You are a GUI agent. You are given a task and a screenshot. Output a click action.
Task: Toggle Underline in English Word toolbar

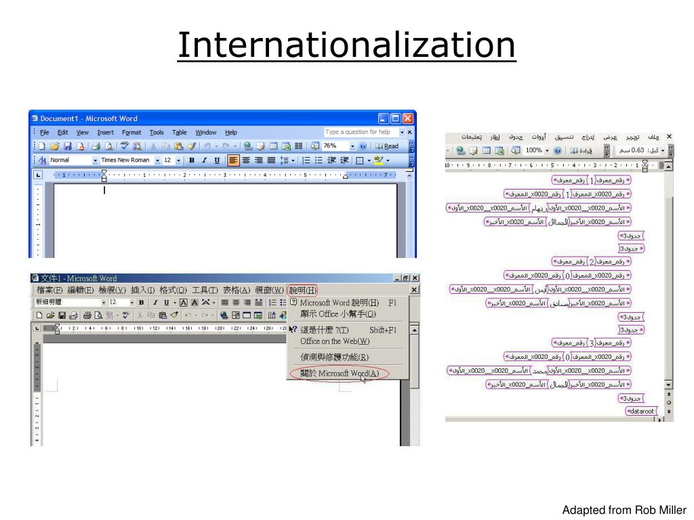(217, 160)
